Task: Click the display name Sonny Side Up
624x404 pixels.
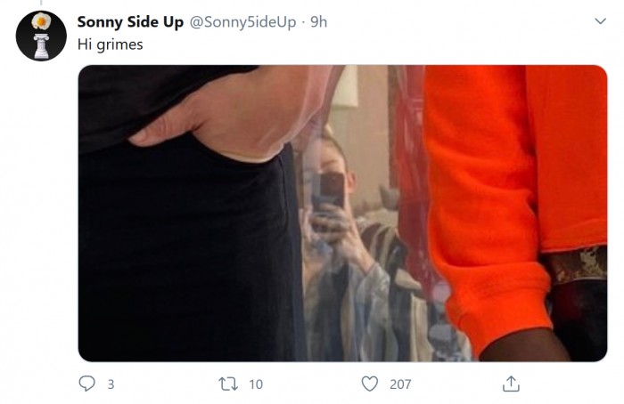Action: [x=130, y=22]
